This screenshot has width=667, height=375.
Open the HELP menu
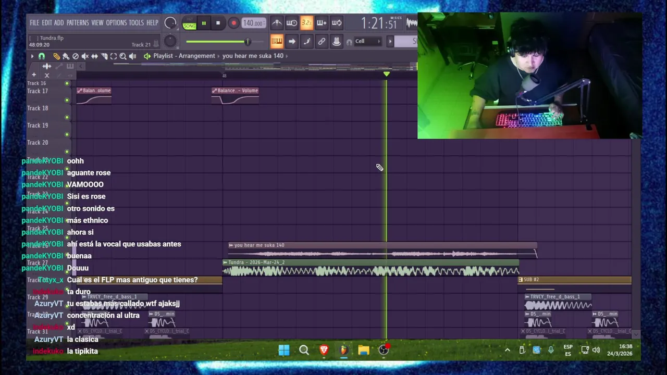152,23
